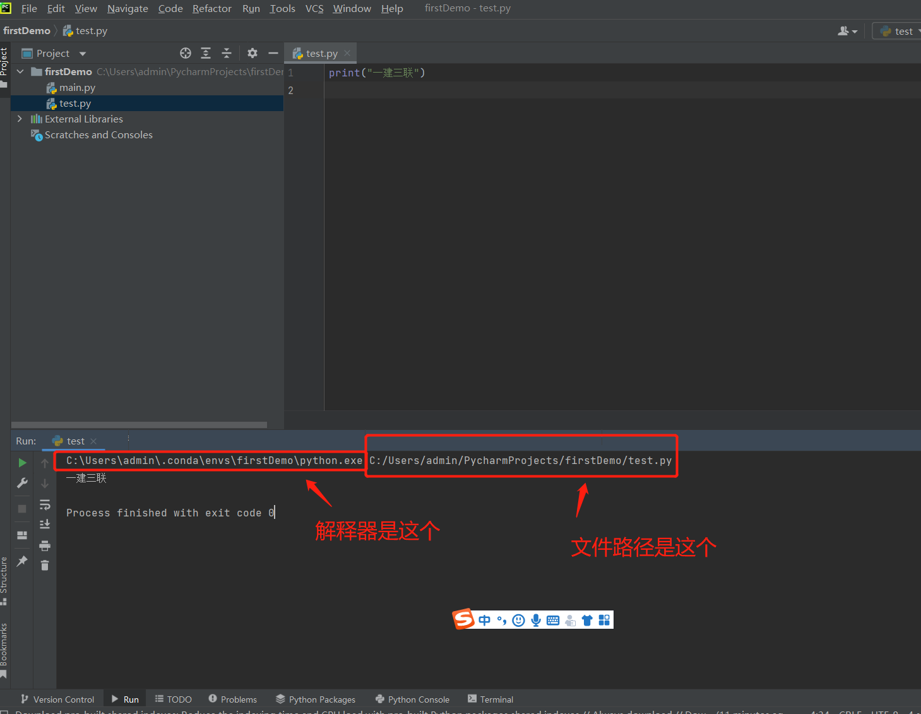Click test.py breadcrumb in navigation bar
The image size is (921, 714).
tap(85, 30)
